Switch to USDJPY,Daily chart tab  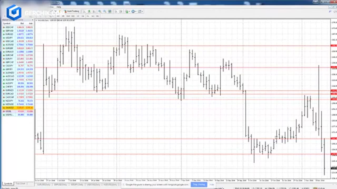pos(77,185)
